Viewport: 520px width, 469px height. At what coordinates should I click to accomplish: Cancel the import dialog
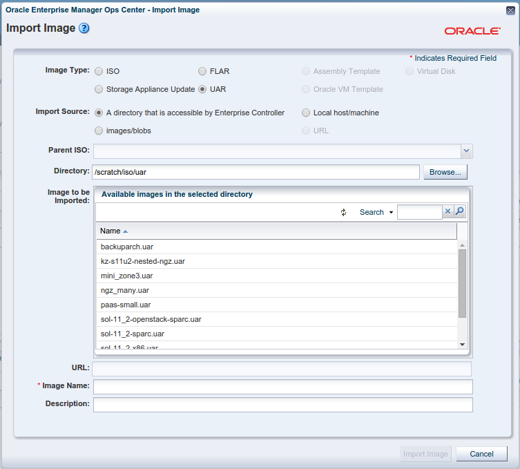pos(481,454)
